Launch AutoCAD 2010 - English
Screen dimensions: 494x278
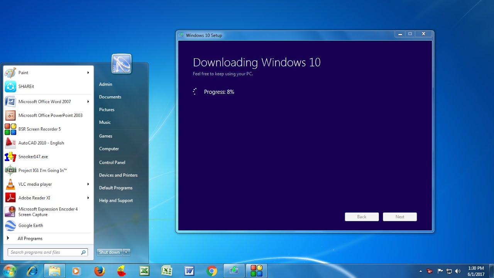(41, 143)
